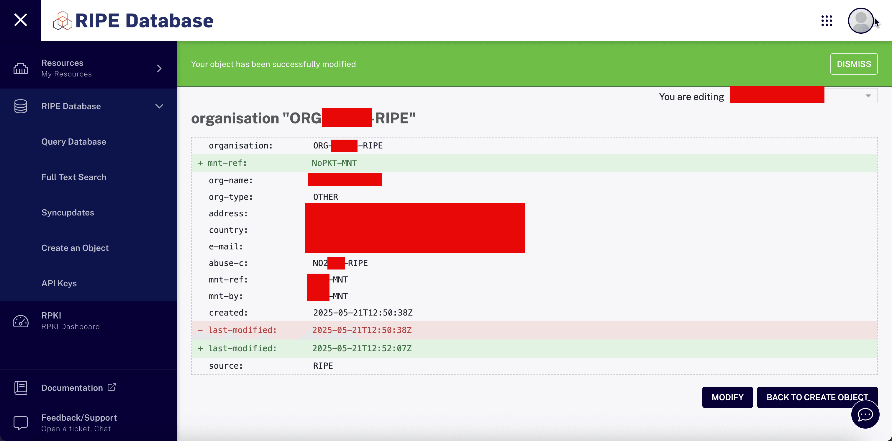Click the RIPE Database stack icon
Viewport: 892px width, 441px height.
[x=20, y=106]
